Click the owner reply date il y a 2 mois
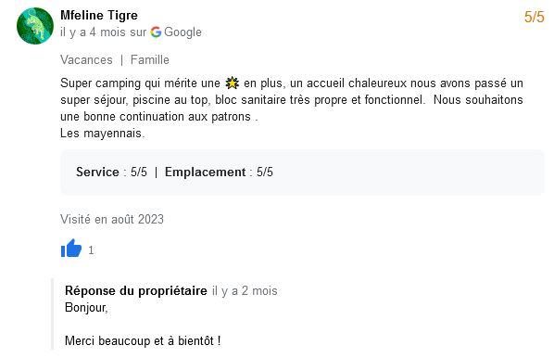 tap(245, 291)
